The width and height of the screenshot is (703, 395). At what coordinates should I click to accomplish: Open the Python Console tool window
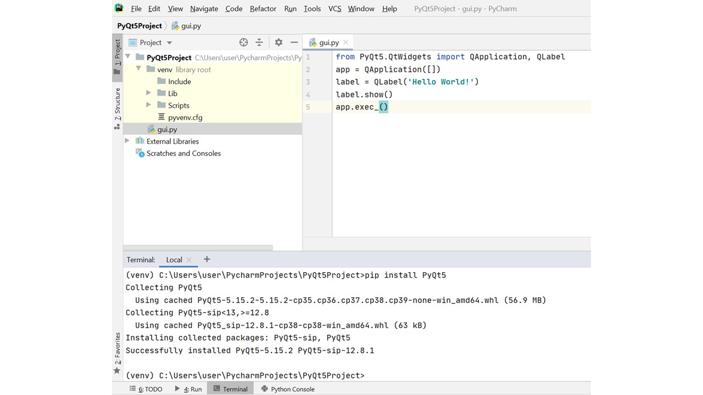click(x=288, y=389)
